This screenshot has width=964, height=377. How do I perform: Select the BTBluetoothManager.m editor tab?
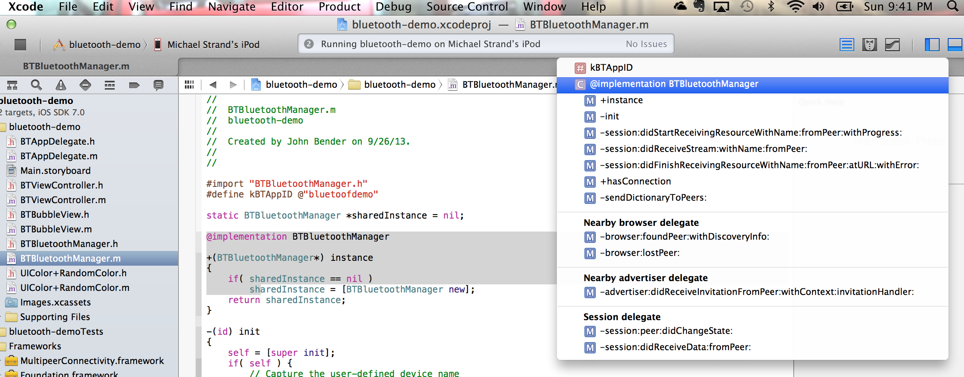(77, 66)
